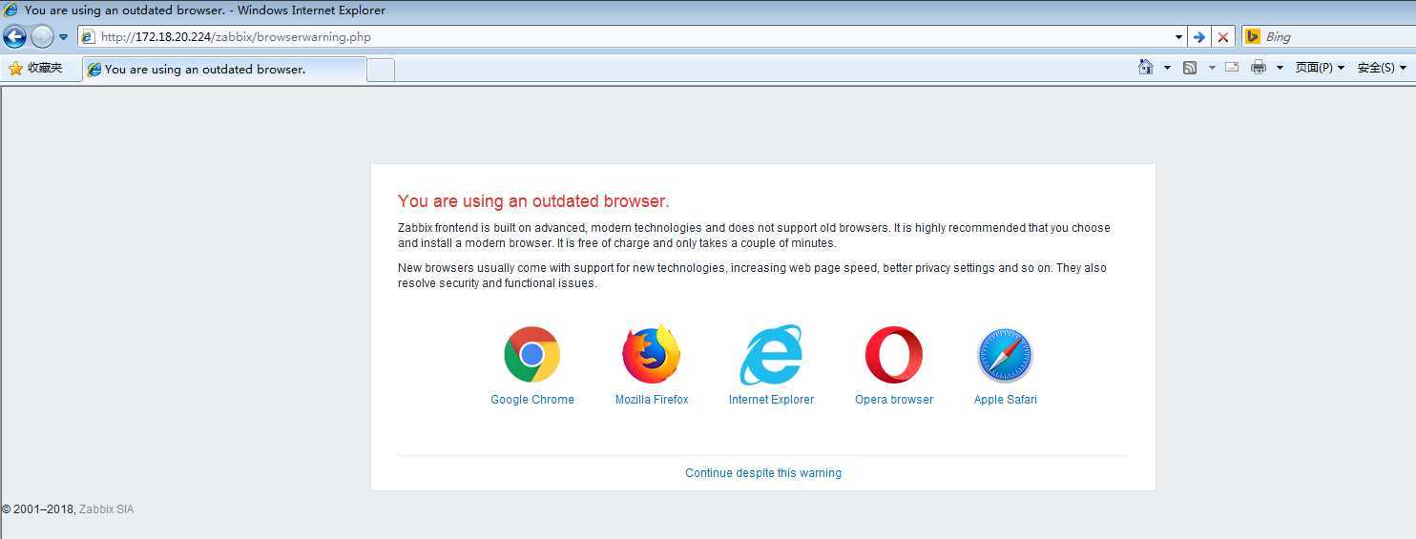The image size is (1416, 539).
Task: Click the greyed forward navigation arrow
Action: (x=42, y=37)
